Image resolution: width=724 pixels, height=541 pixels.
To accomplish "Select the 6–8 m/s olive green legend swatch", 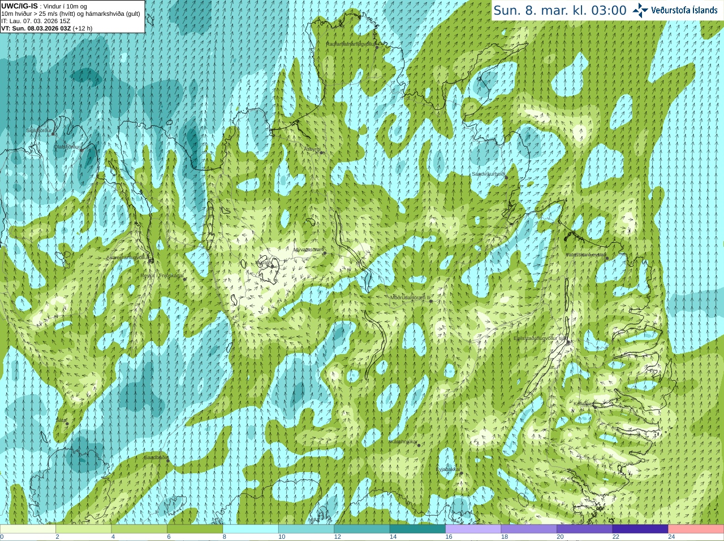I will (x=195, y=529).
